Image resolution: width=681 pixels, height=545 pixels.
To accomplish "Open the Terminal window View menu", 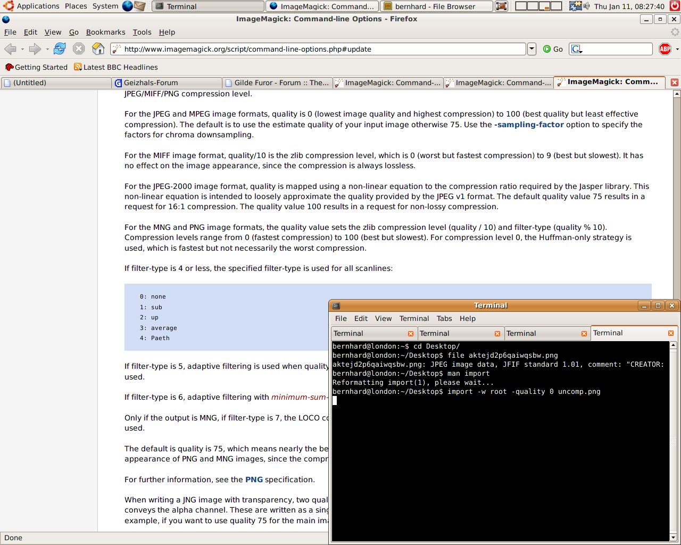I will tap(383, 318).
